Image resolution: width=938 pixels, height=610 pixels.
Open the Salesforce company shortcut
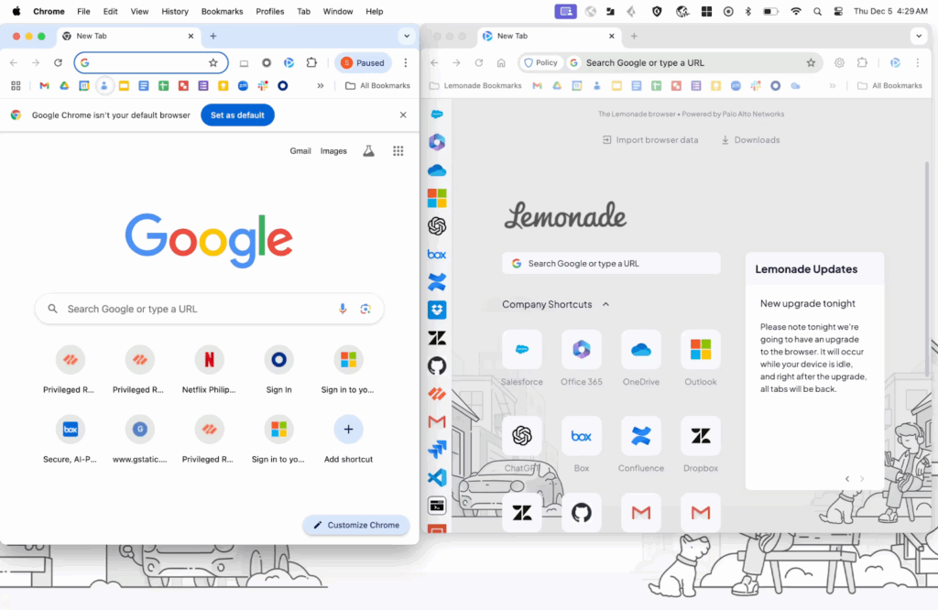522,350
